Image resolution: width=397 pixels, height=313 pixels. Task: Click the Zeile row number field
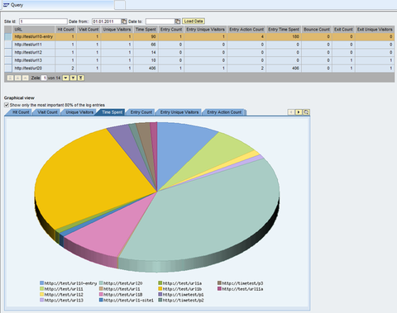[44, 78]
